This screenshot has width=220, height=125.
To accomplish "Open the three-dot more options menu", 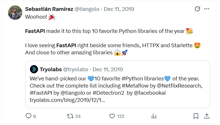I will click(207, 9).
